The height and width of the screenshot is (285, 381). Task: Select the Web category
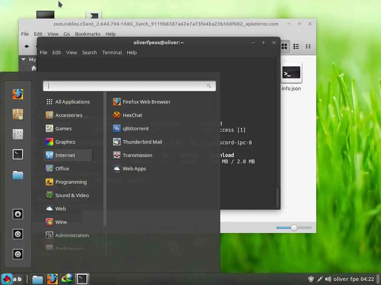coord(68,209)
